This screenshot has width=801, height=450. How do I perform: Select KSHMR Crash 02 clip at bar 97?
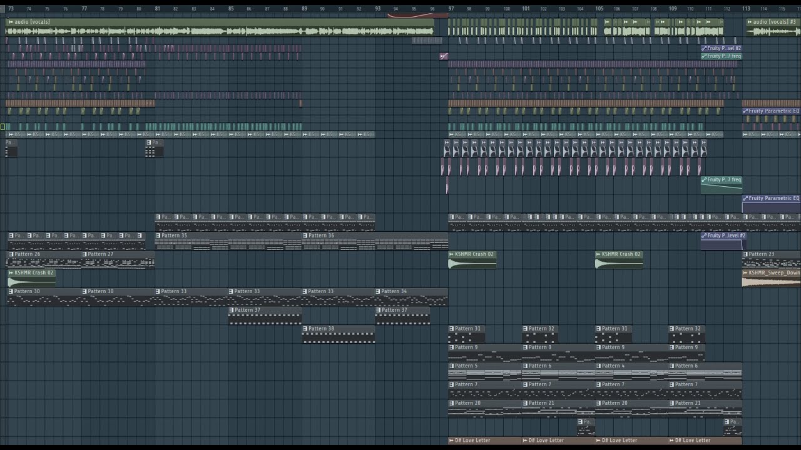pos(472,260)
